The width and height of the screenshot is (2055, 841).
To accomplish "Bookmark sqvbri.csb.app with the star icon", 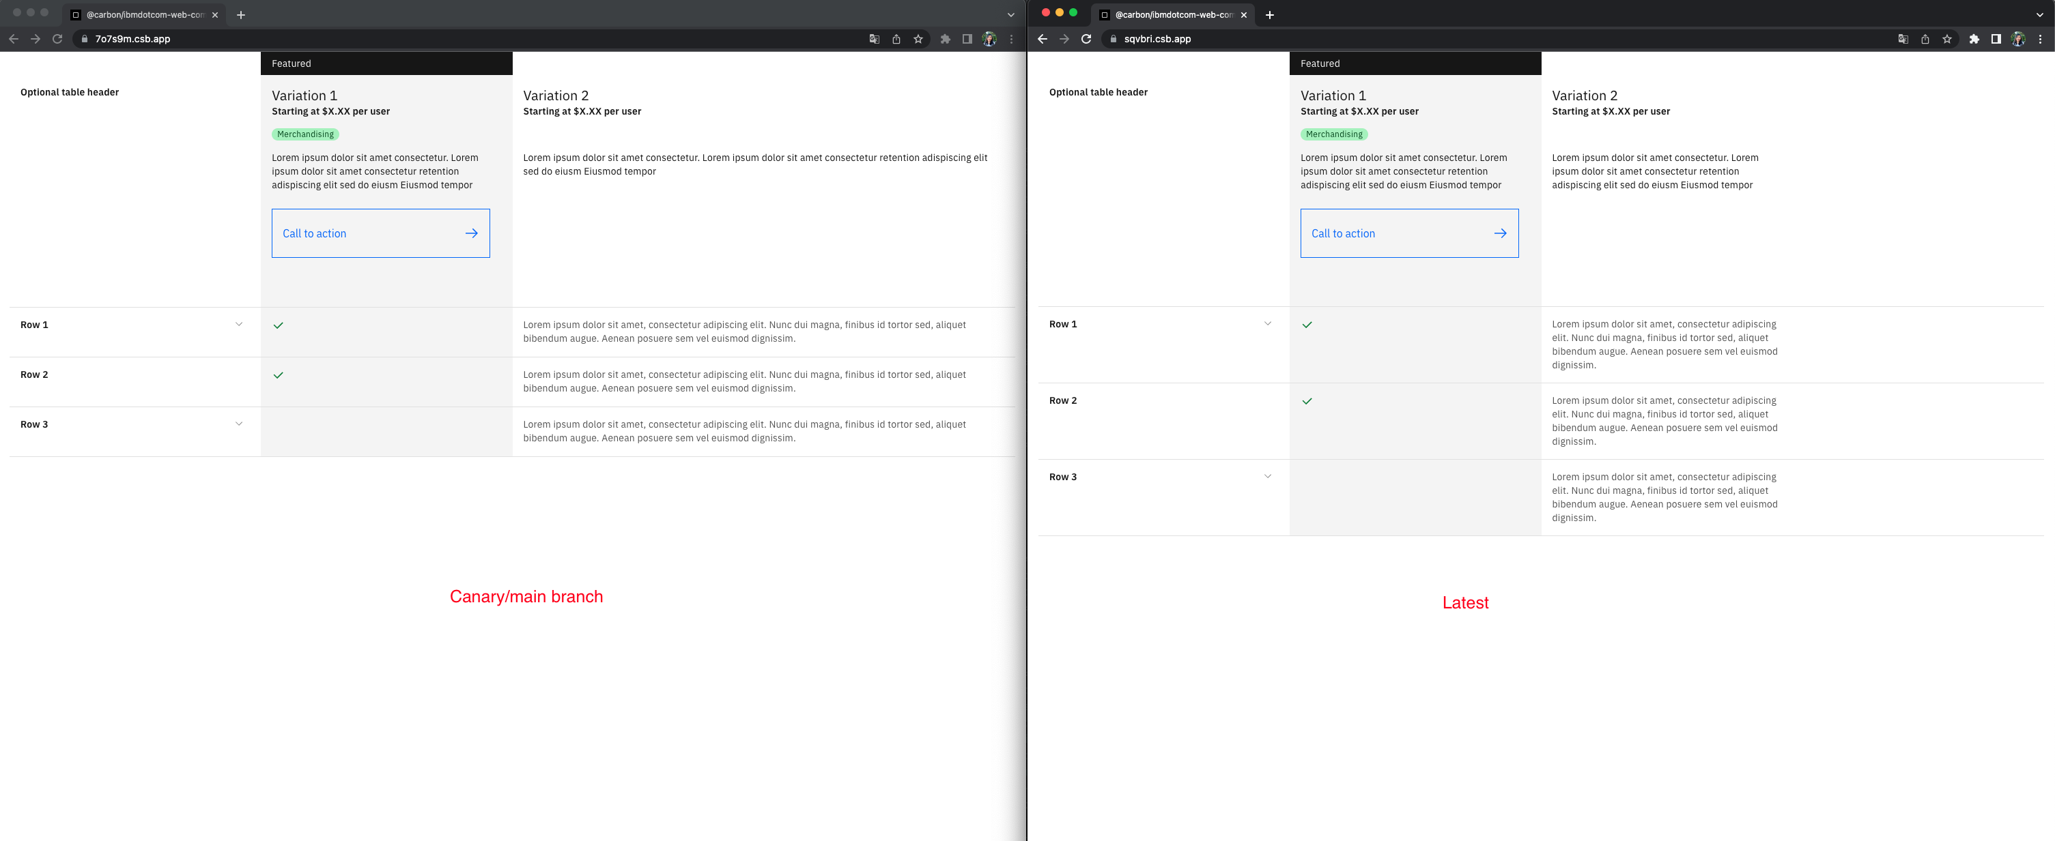I will pos(1946,39).
